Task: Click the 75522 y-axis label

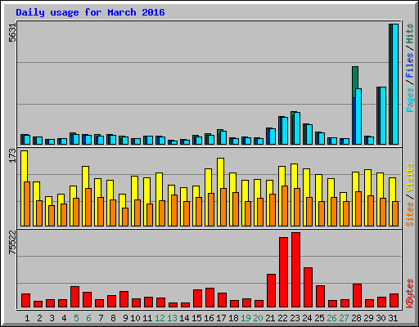Action: pyautogui.click(x=12, y=243)
